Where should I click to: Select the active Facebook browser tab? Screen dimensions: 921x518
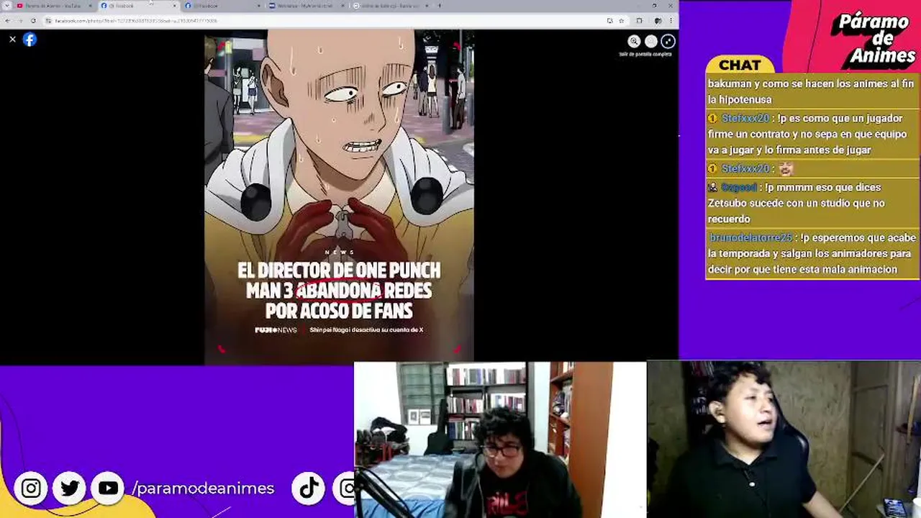pyautogui.click(x=138, y=6)
